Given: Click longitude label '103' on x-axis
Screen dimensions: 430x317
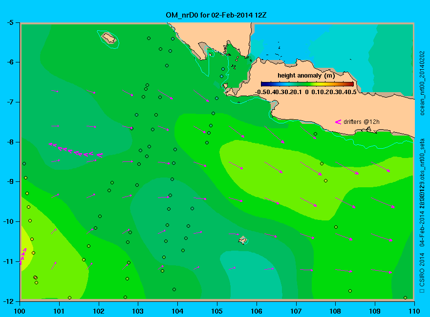Looking at the screenshot, I should pos(138,311).
